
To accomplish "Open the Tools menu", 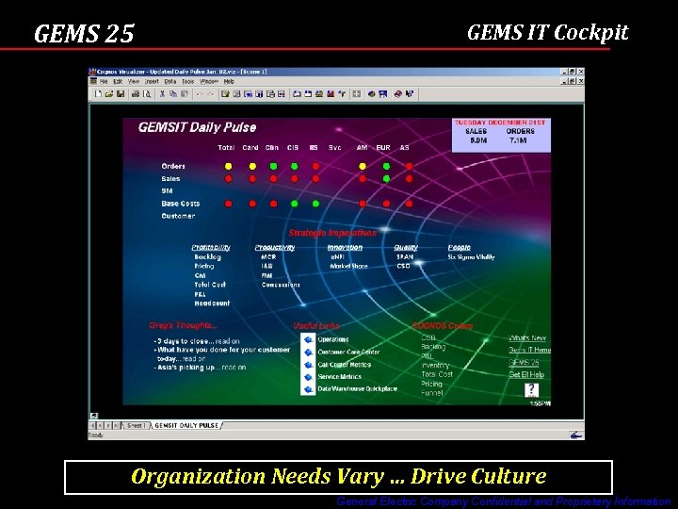I will point(188,81).
